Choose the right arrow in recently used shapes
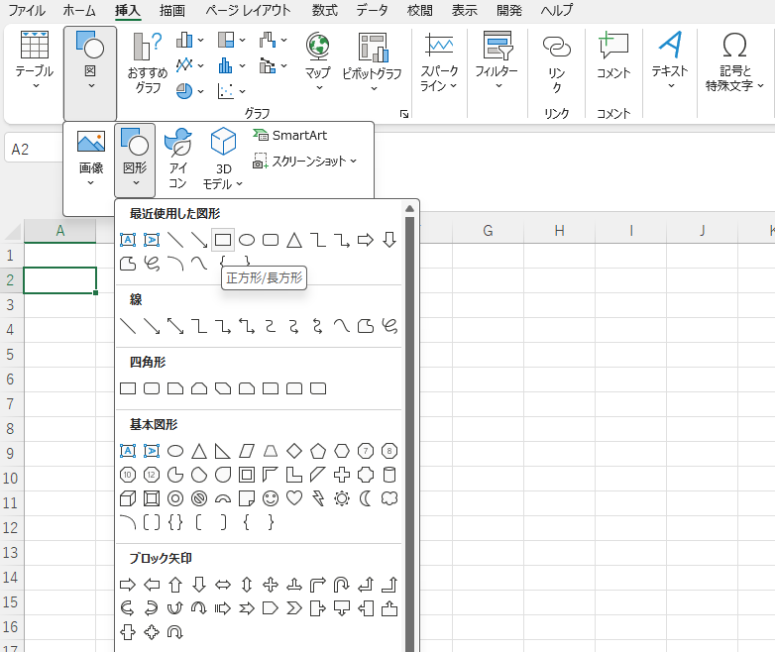Screen dimensions: 775x652 click(x=366, y=240)
